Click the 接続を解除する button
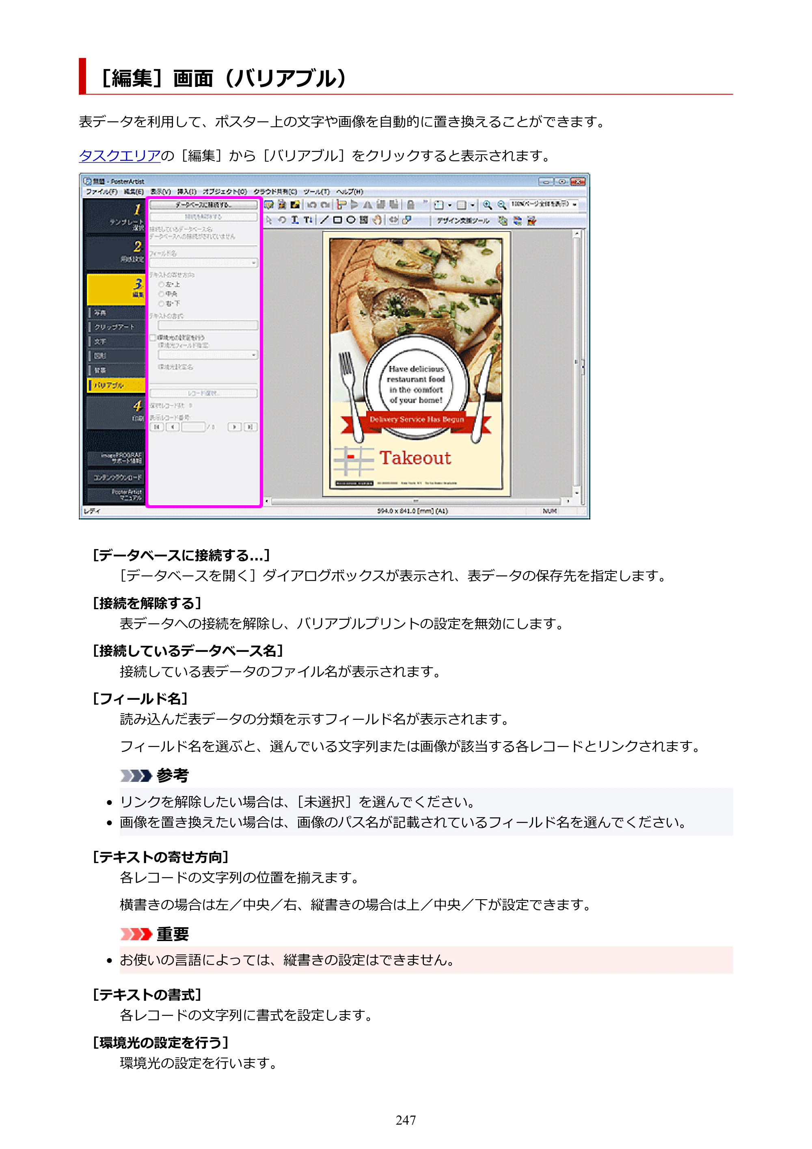 (x=204, y=217)
